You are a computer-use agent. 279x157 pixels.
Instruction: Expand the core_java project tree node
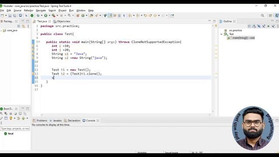(x=1, y=31)
